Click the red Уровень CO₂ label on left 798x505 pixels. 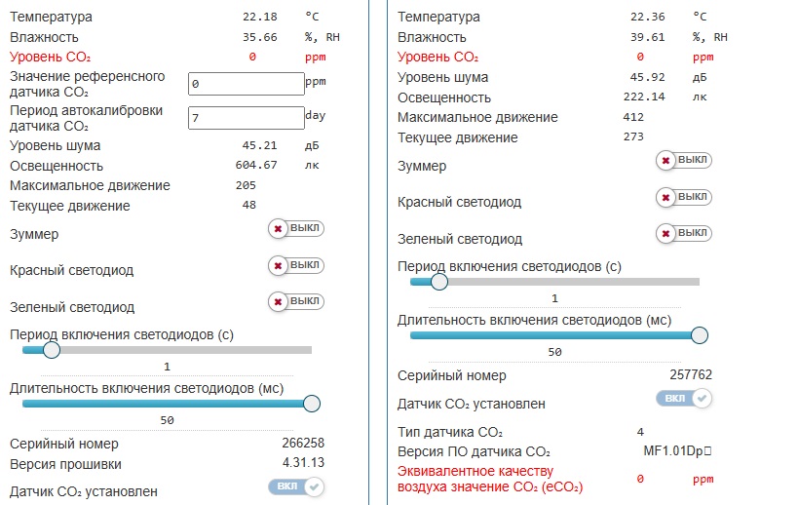coord(50,57)
